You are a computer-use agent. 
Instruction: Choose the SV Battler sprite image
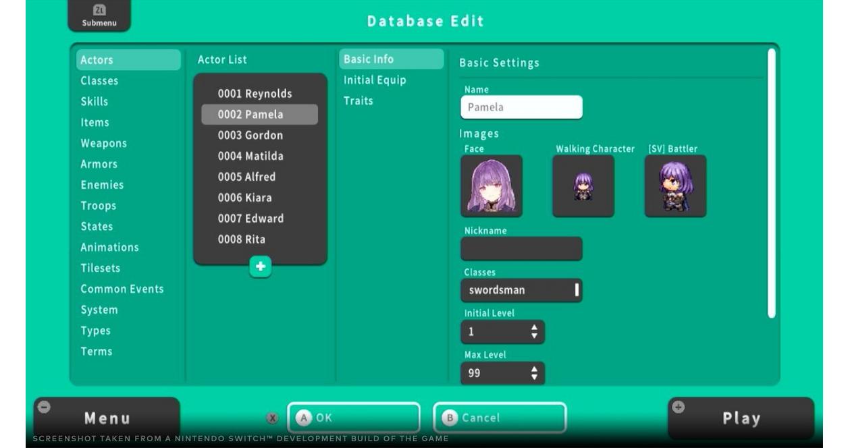(675, 186)
